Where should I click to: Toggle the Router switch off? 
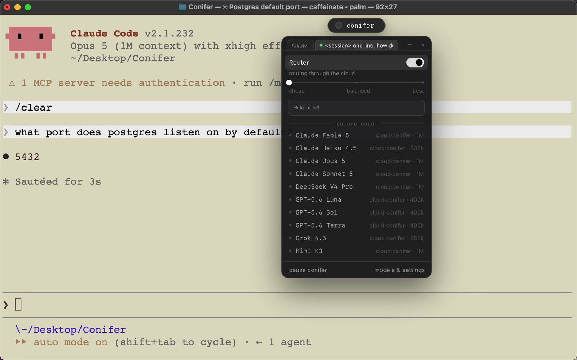[x=415, y=62]
